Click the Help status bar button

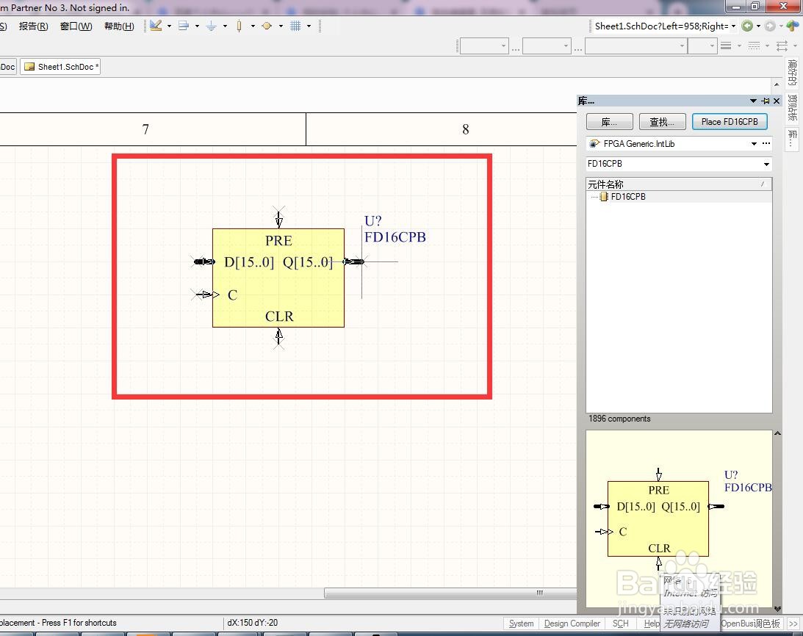[x=652, y=624]
